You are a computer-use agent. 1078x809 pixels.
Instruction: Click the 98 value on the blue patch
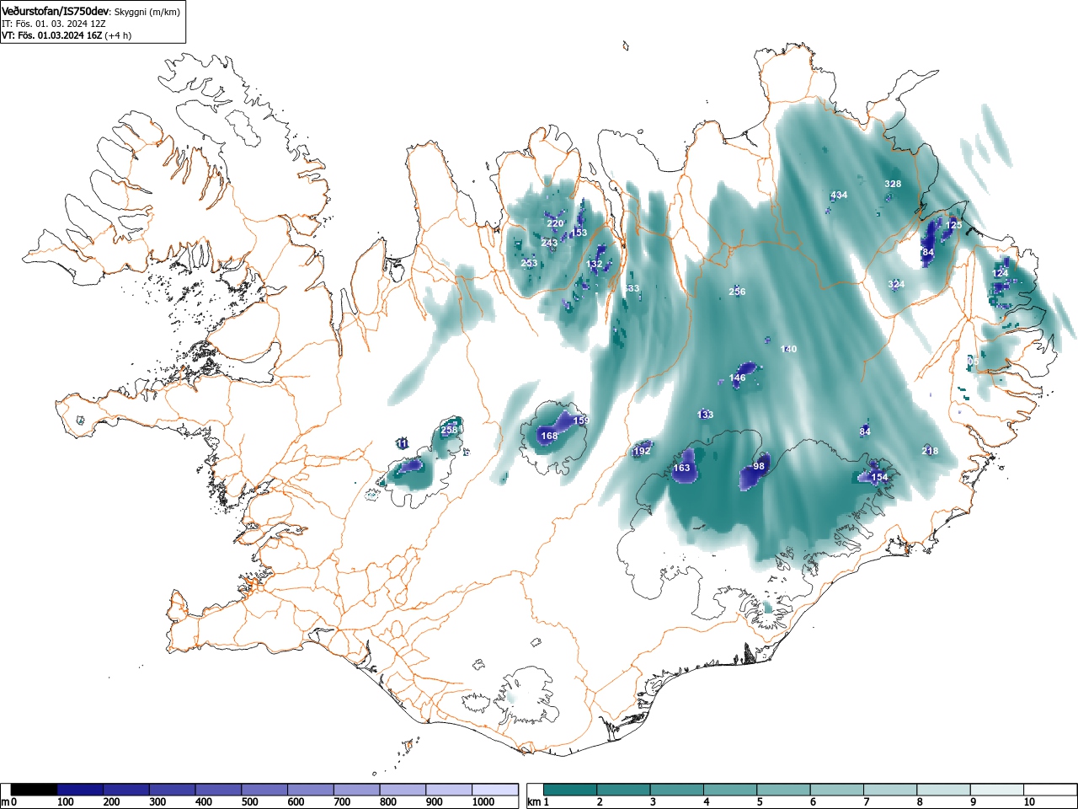759,466
